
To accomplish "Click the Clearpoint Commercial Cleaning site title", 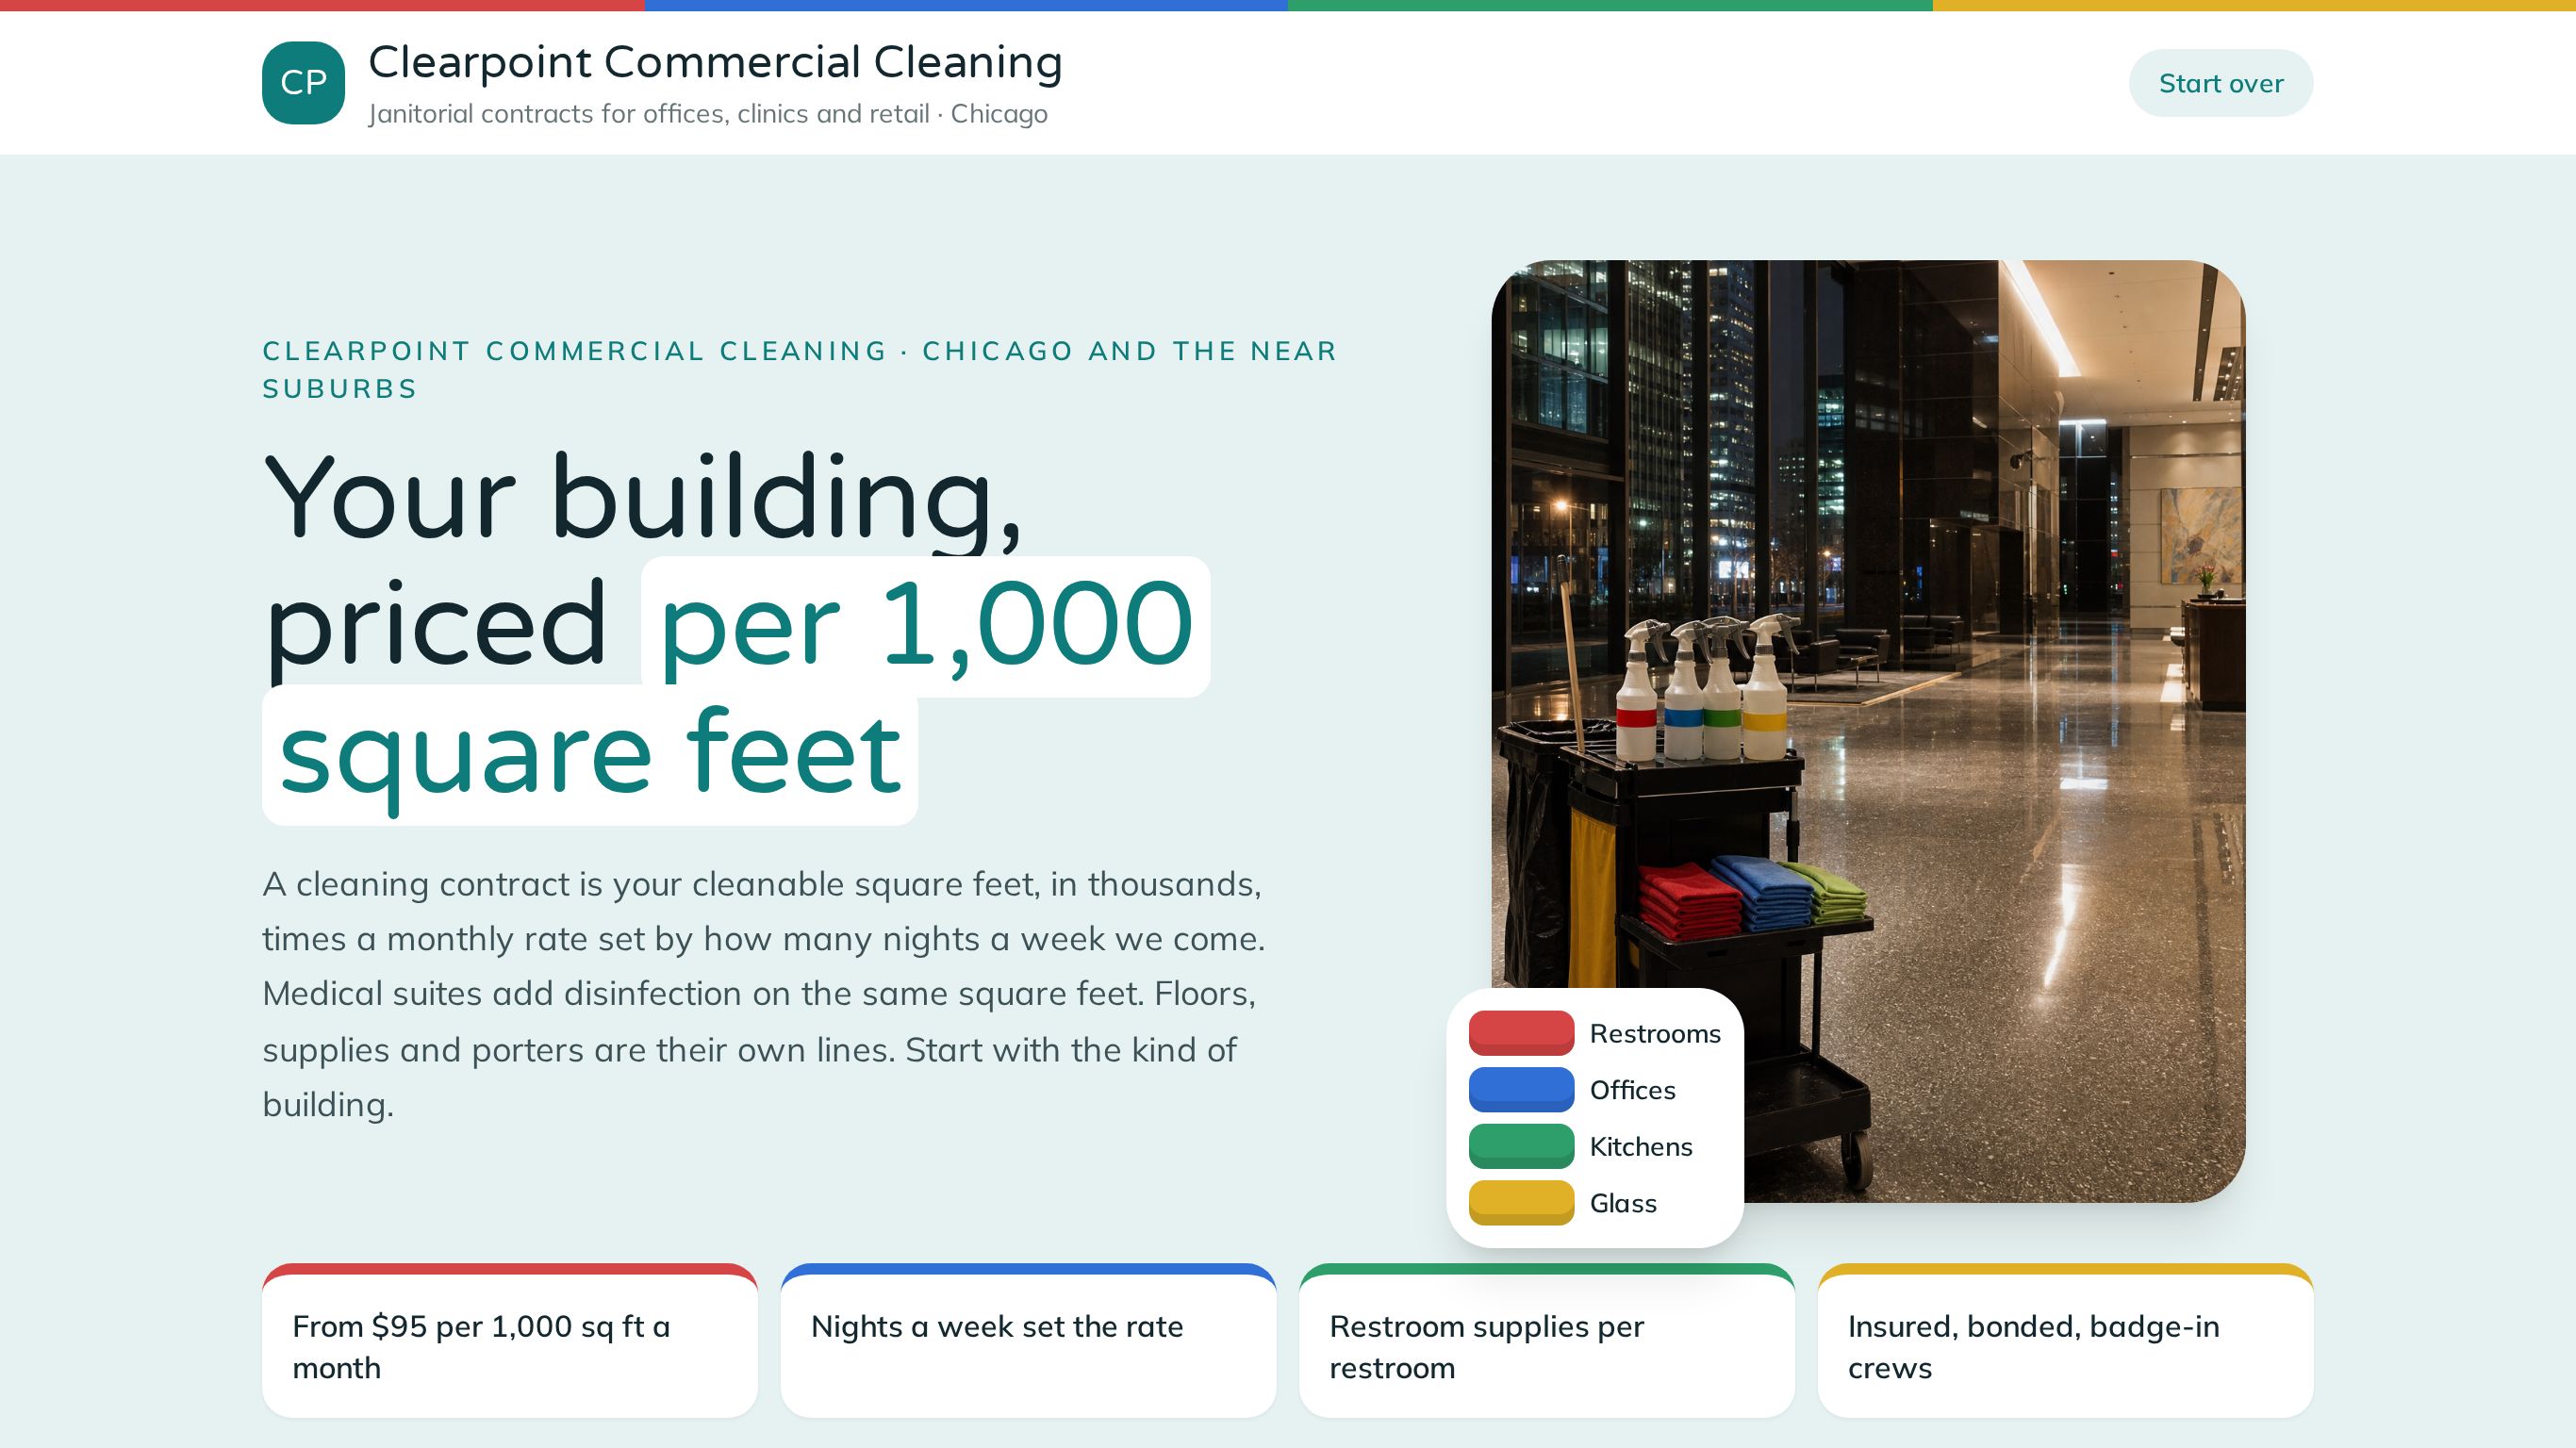I will pyautogui.click(x=715, y=62).
